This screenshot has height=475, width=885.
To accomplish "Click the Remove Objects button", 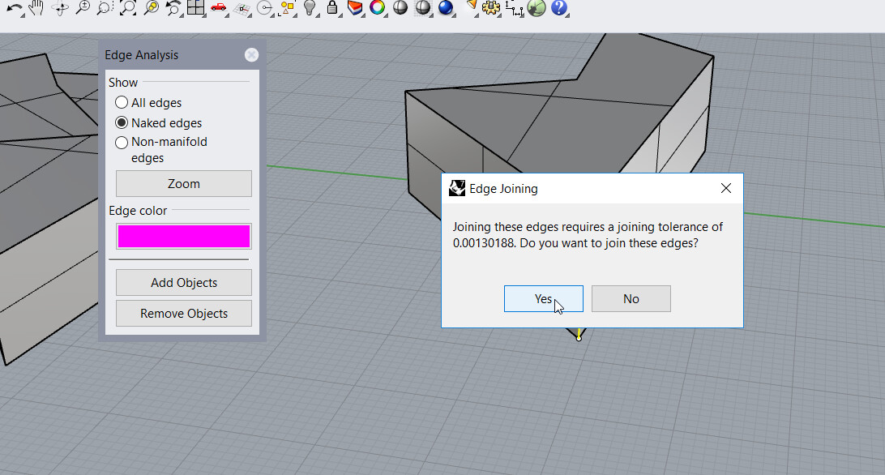I will [x=184, y=314].
